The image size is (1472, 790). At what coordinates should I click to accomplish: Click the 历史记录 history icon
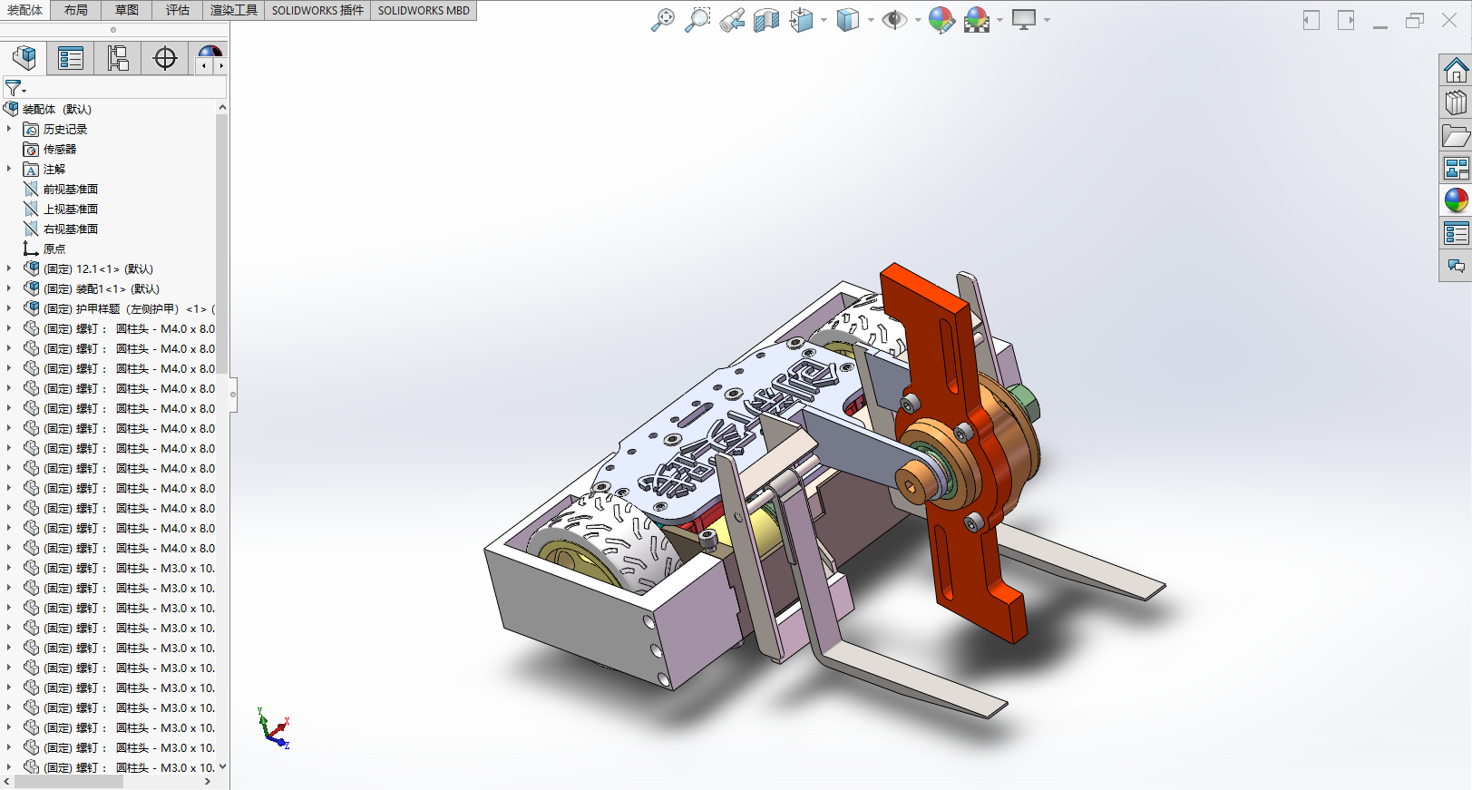click(31, 130)
